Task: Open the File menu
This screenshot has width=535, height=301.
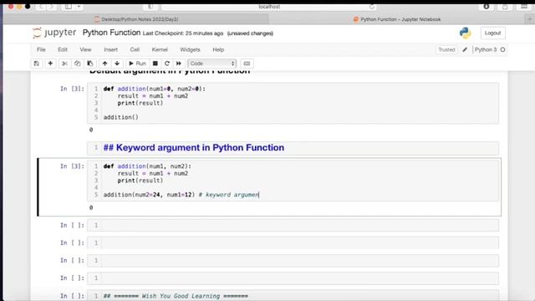Action: tap(41, 49)
